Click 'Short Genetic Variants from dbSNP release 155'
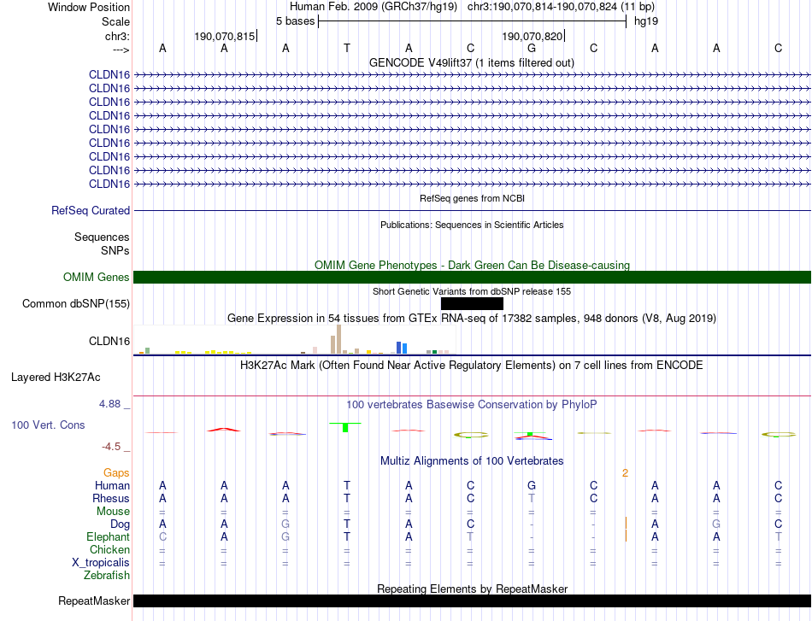 coord(472,291)
